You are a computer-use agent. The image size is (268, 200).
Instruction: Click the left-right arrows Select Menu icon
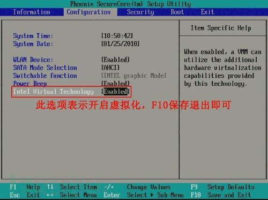(x=50, y=195)
